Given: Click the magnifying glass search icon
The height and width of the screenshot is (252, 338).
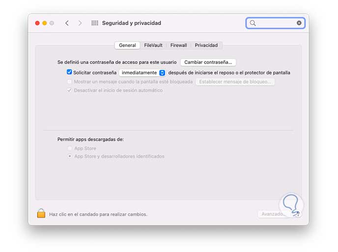Looking at the screenshot, I should tap(253, 23).
